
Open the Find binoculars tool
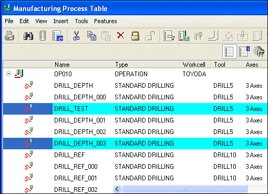[28, 36]
